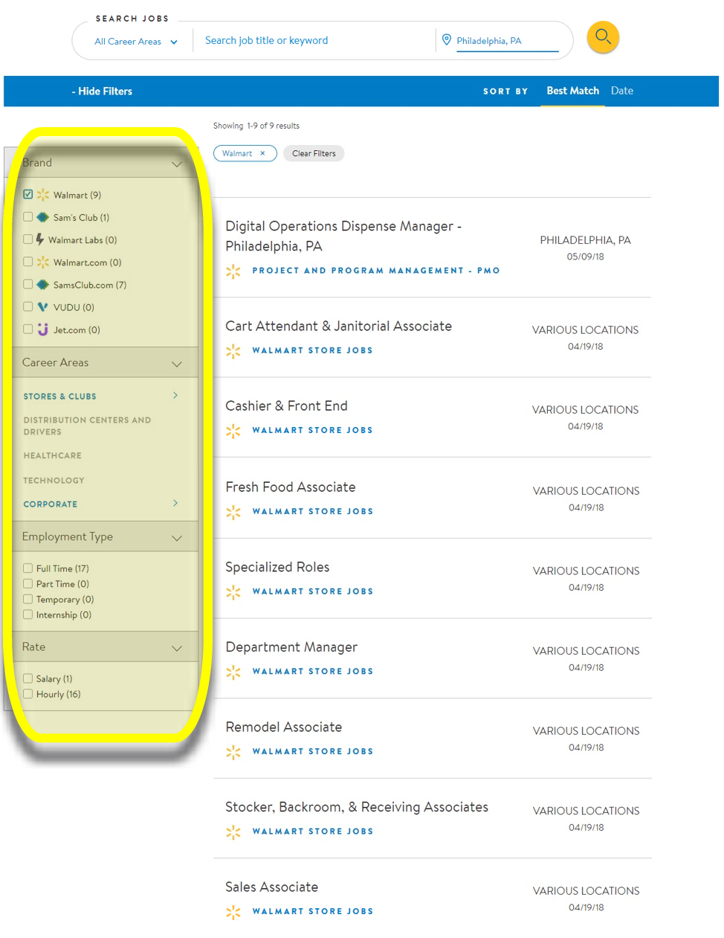Screen dimensions: 724x938
Task: Click spark icon under Fresh Food Associate
Action: click(233, 512)
